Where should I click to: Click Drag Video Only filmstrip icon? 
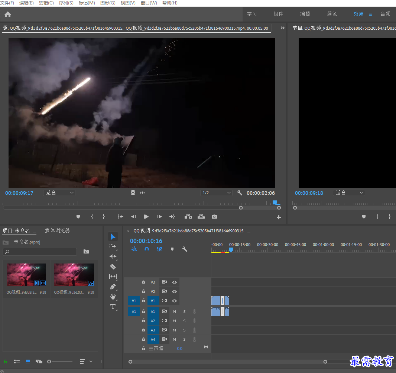click(x=133, y=193)
